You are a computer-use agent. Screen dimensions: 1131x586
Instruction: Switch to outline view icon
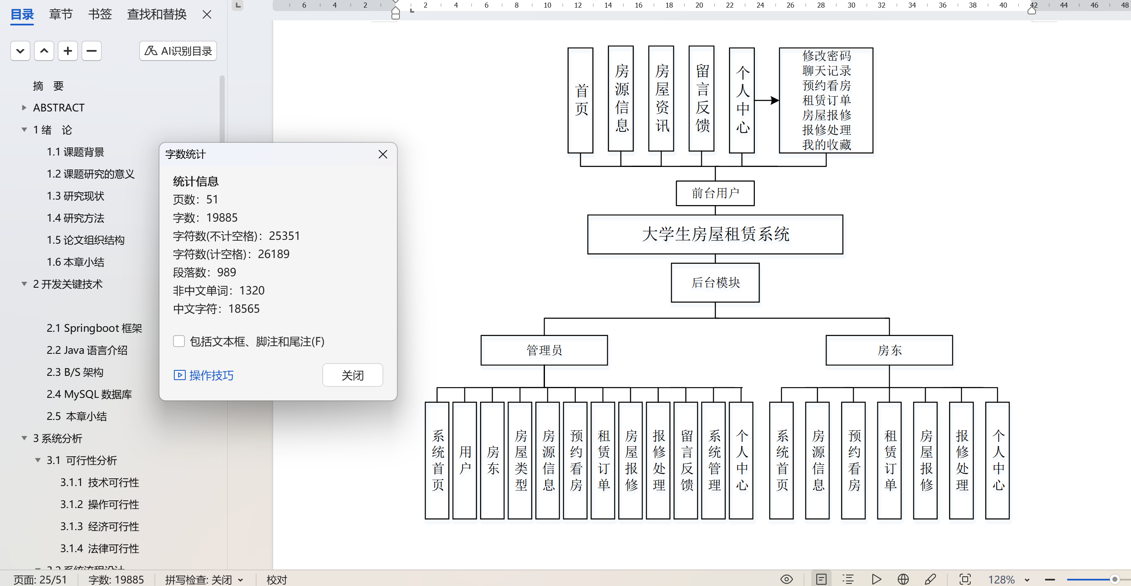[x=848, y=579]
